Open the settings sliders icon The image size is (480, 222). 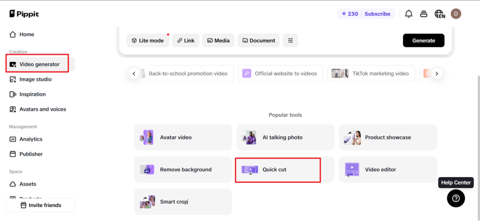pos(291,41)
